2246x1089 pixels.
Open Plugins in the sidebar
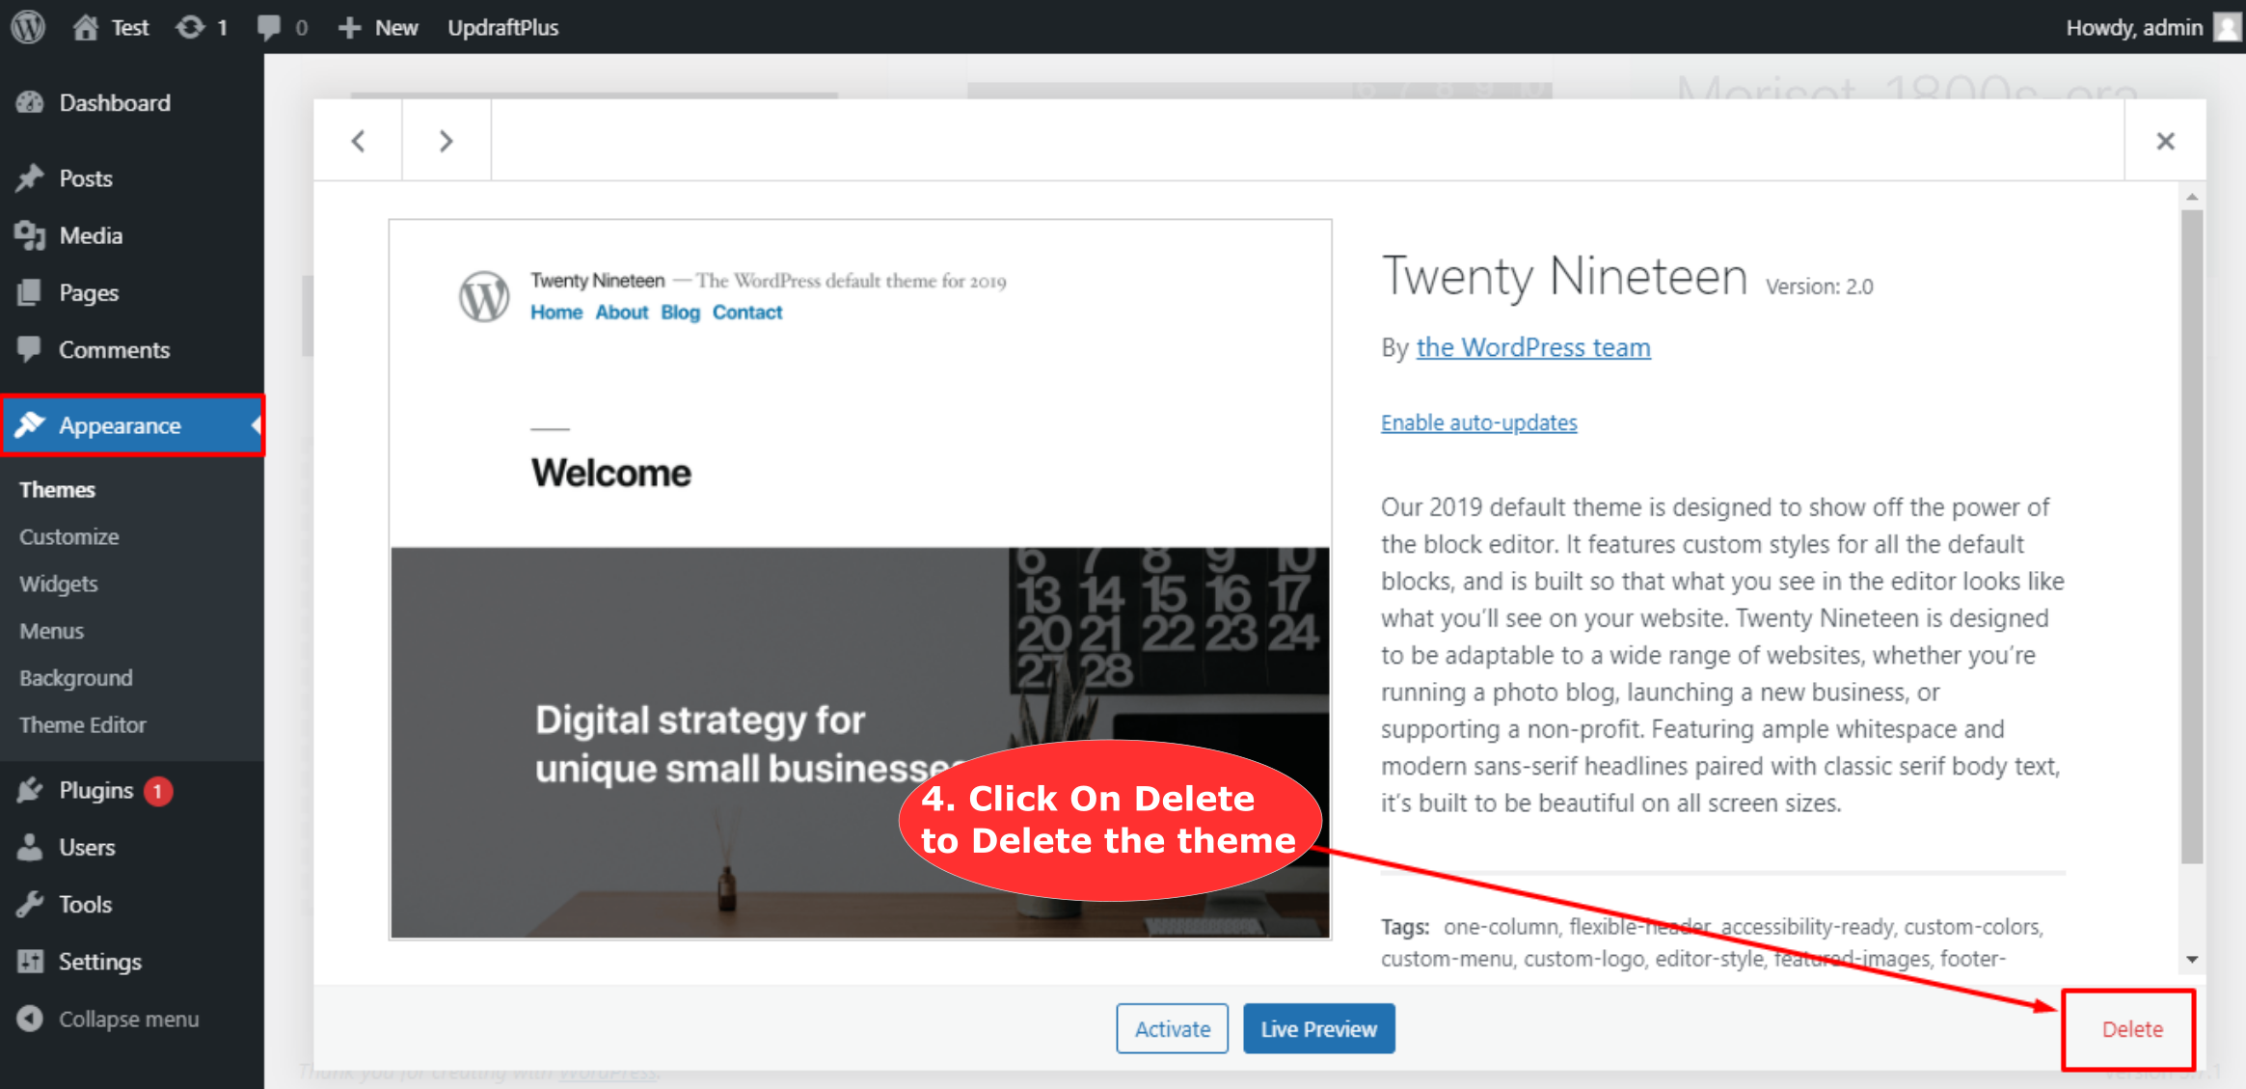click(x=95, y=790)
